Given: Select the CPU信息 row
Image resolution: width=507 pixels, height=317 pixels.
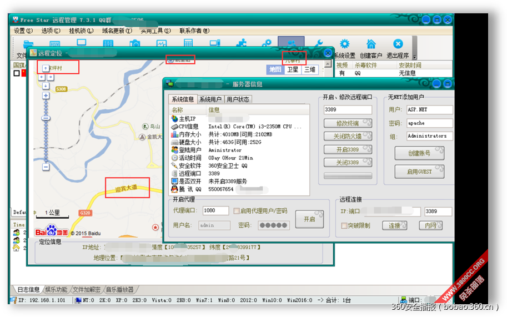Looking at the screenshot, I should pyautogui.click(x=239, y=127).
